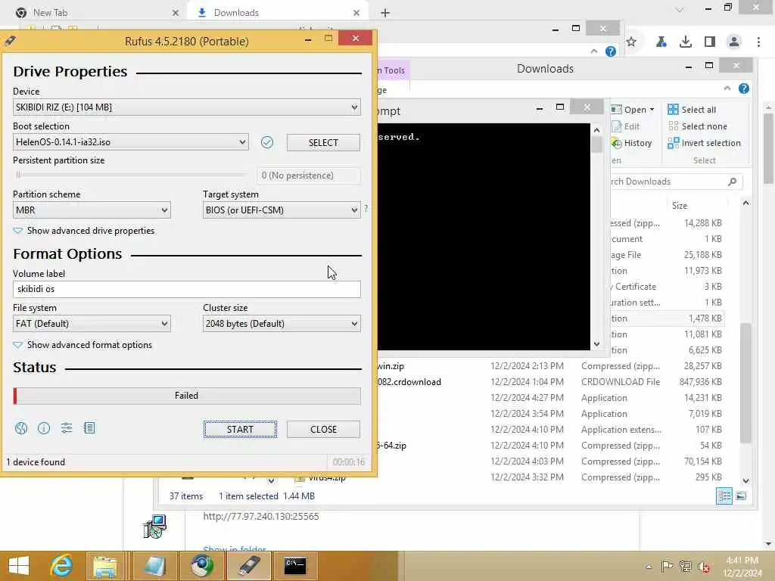Image resolution: width=775 pixels, height=581 pixels.
Task: Click the ISO checksum checkmark icon
Action: click(x=267, y=142)
